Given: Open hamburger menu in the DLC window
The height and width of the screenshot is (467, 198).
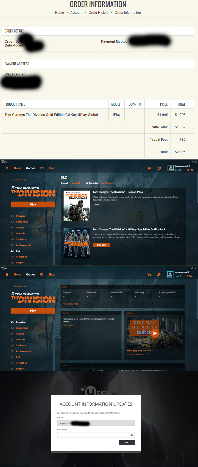Looking at the screenshot, I should [x=7, y=168].
